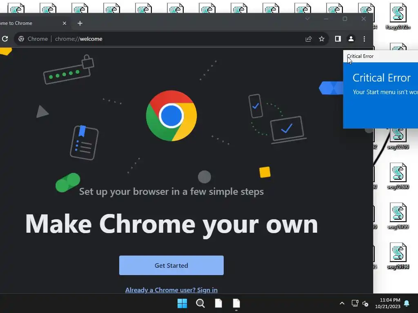Click 'Set up your browser in a few simple steps'
418x313 pixels.
tap(171, 192)
